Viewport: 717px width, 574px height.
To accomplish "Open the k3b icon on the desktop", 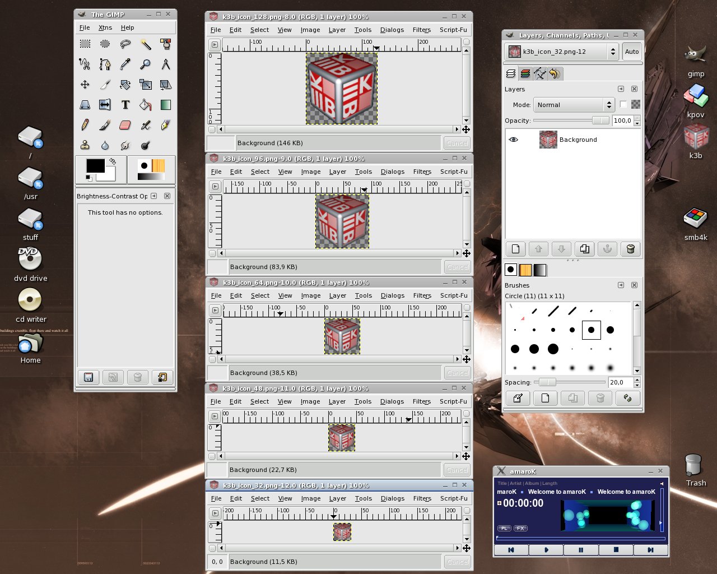I will tap(696, 141).
